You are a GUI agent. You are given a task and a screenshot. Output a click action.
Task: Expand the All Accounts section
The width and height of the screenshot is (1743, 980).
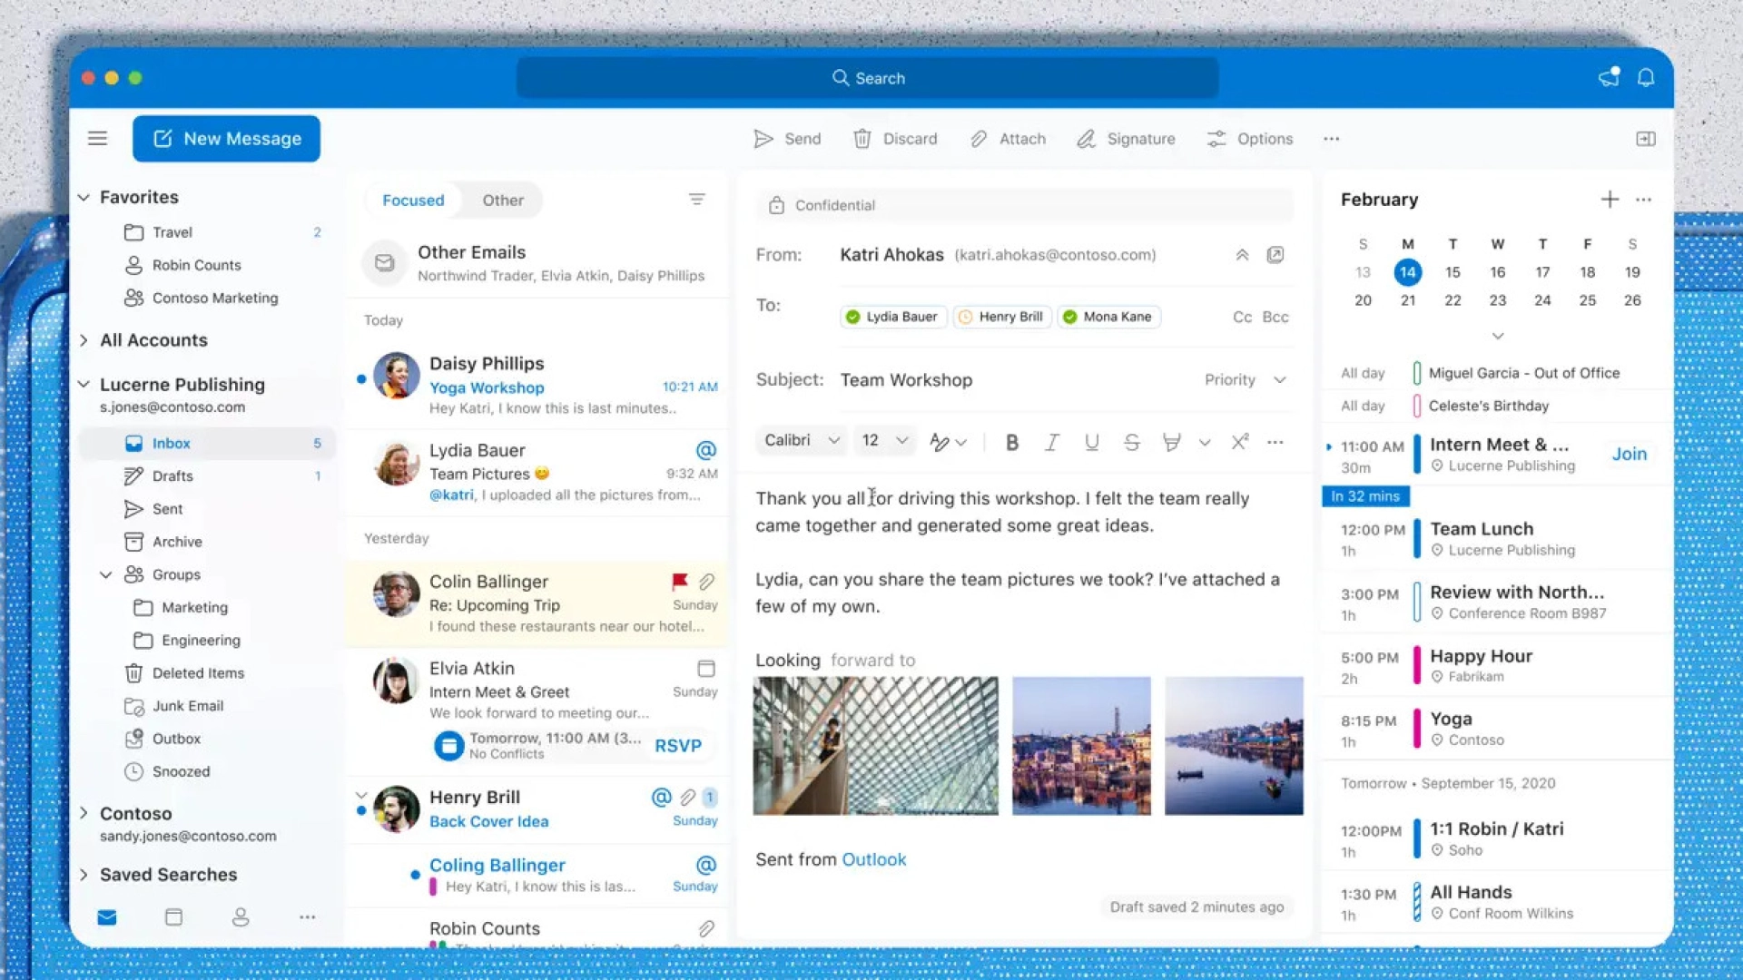tap(84, 340)
